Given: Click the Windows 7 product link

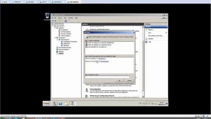Looking at the screenshot, I should point(102,59).
